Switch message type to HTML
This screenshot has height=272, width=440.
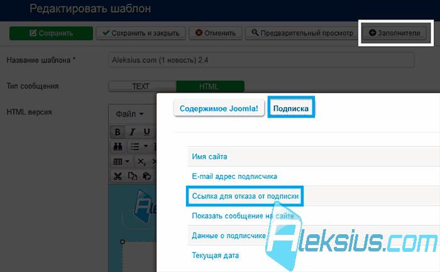click(x=210, y=86)
